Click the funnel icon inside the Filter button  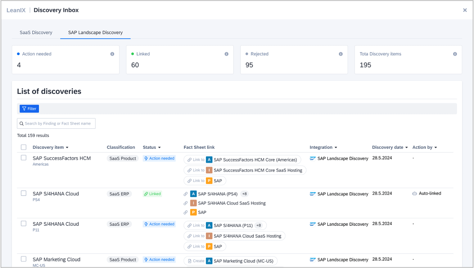click(x=24, y=109)
